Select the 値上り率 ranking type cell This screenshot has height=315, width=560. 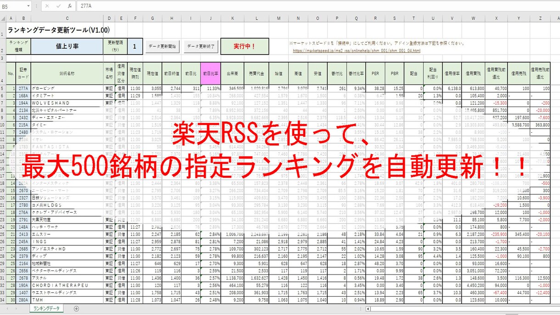pos(67,46)
